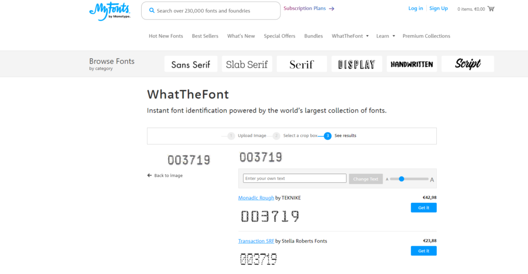
Task: Click the back arrow beside Back to Image
Action: pyautogui.click(x=150, y=176)
